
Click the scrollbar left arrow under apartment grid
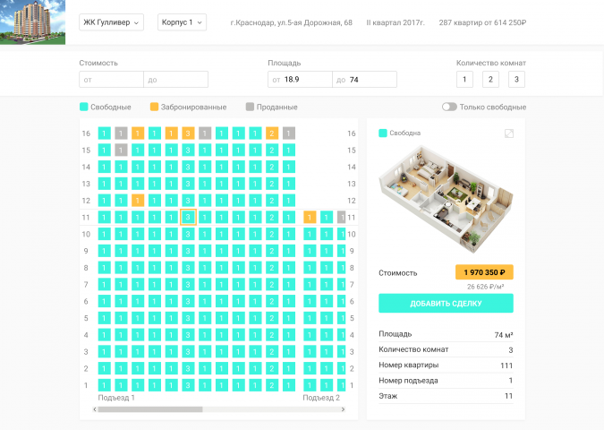click(x=95, y=409)
